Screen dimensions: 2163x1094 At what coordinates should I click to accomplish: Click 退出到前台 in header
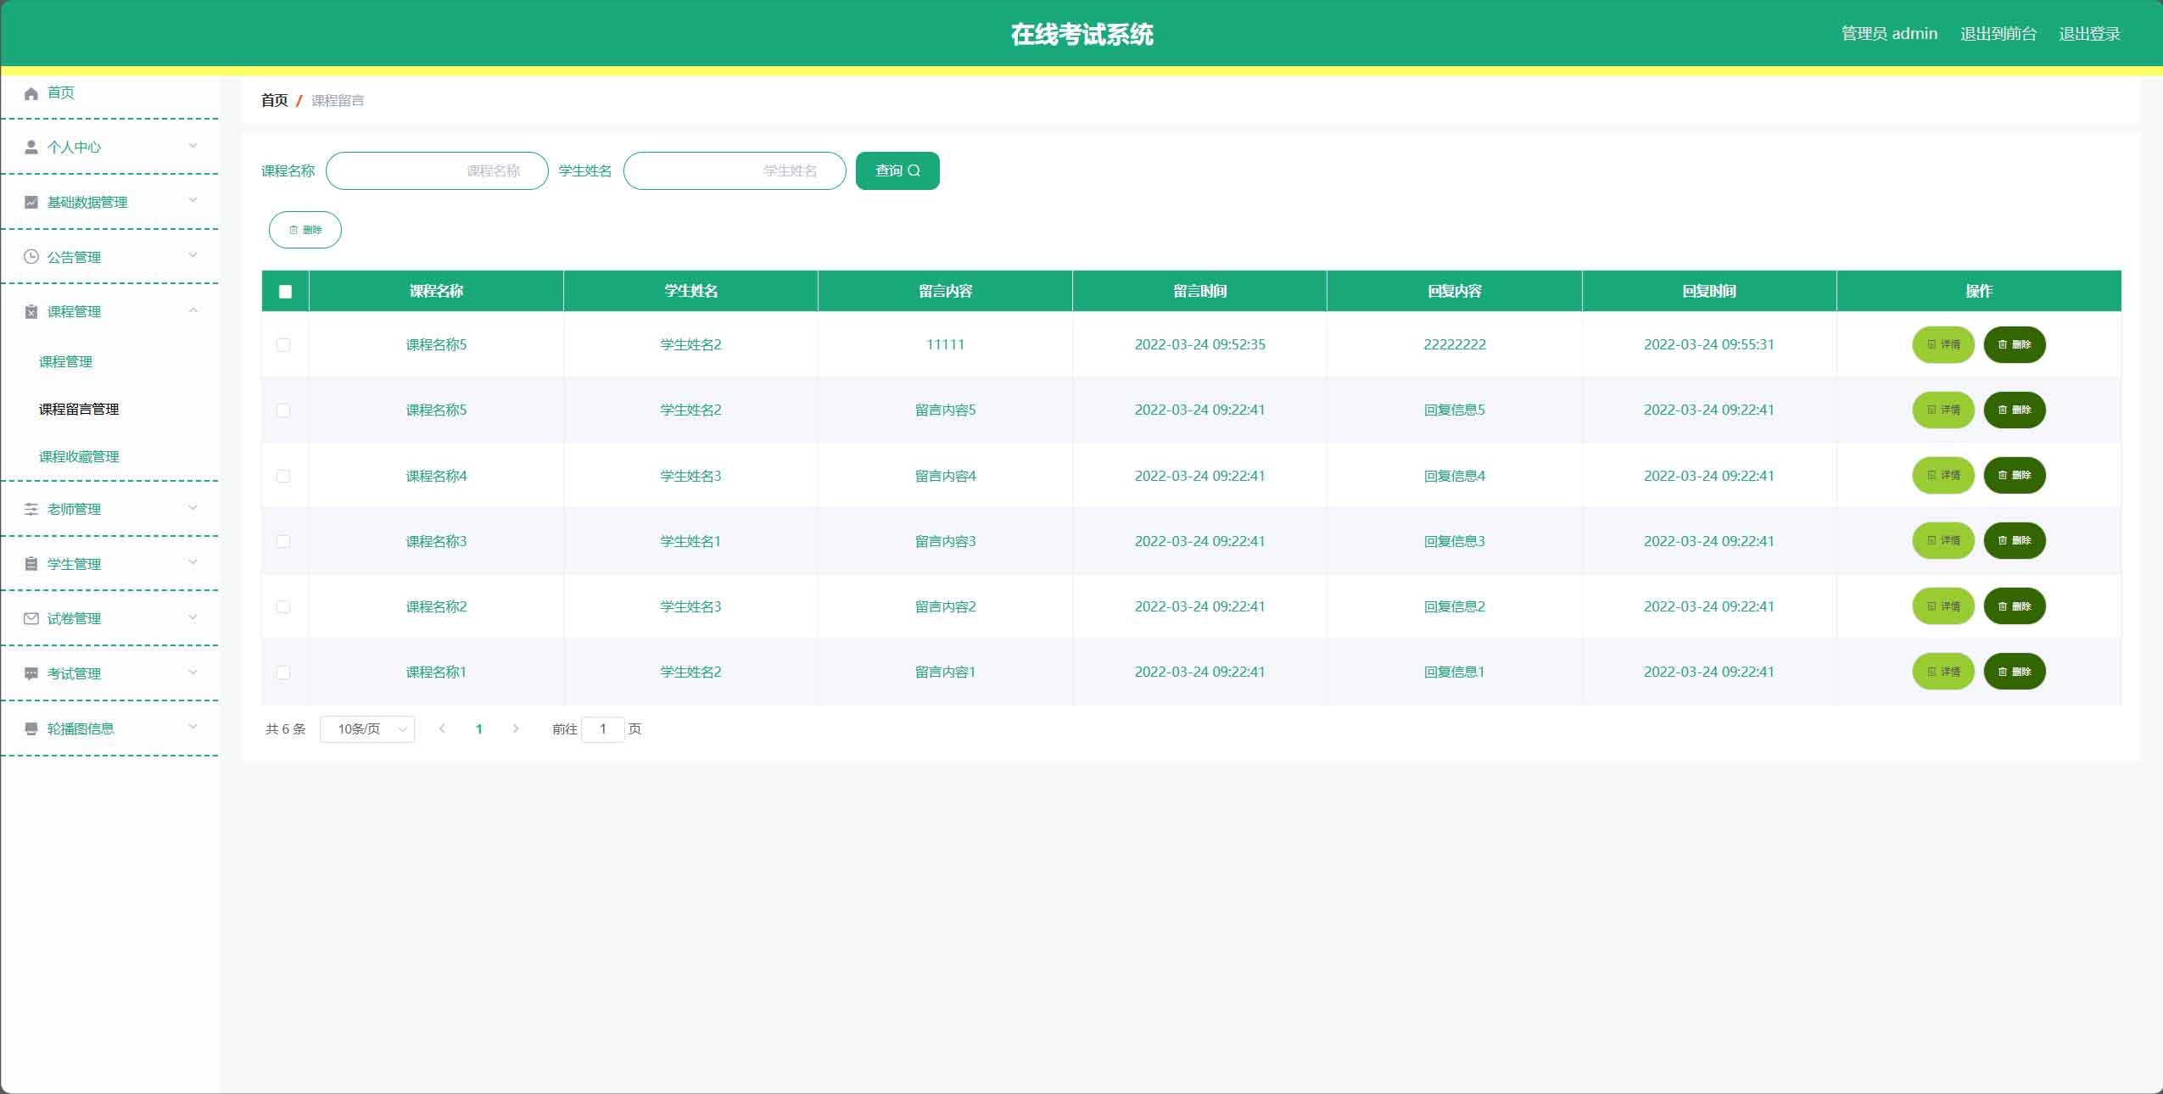click(1998, 34)
